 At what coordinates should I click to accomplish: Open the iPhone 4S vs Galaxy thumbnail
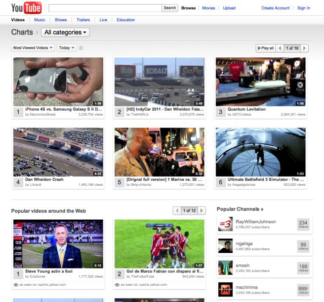pyautogui.click(x=58, y=82)
